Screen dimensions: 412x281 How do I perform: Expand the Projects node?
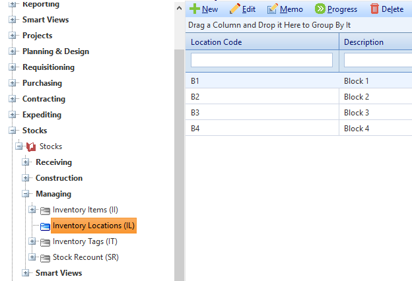[12, 36]
